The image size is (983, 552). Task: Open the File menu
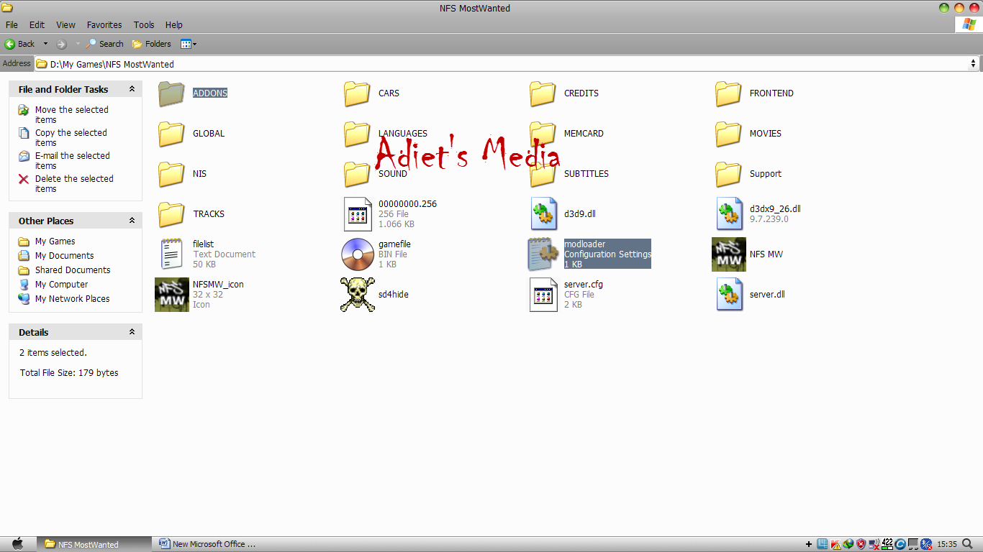[12, 24]
